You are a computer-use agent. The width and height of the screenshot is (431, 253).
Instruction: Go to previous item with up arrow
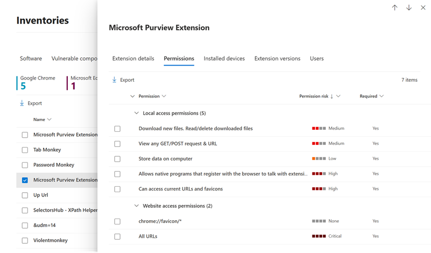click(x=394, y=8)
